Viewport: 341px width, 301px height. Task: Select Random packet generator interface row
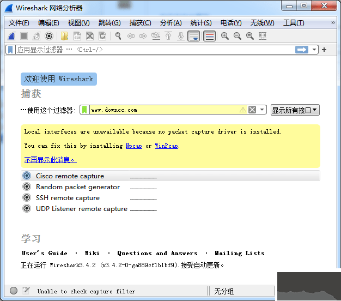[x=170, y=186]
